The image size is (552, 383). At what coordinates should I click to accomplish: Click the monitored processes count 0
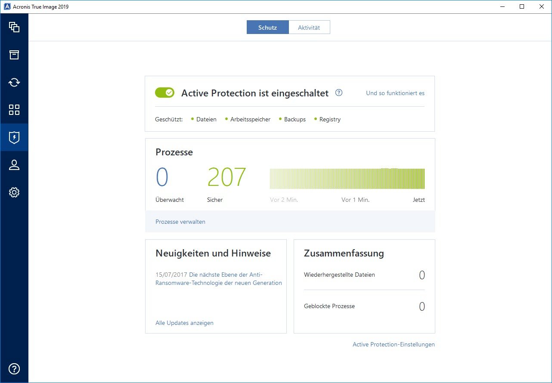[x=162, y=177]
